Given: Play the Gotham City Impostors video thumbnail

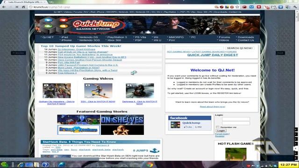Looking at the screenshot, I should [x=57, y=91].
